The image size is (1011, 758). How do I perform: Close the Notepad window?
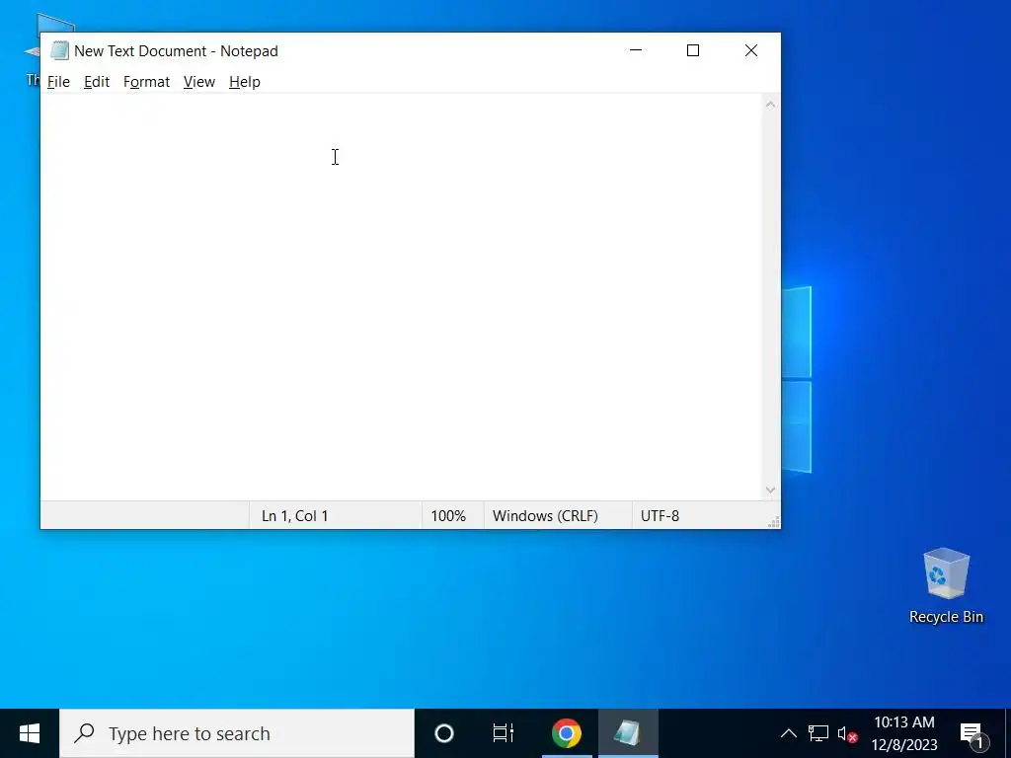751,50
